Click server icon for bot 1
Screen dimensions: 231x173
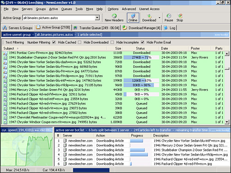coord(65,141)
